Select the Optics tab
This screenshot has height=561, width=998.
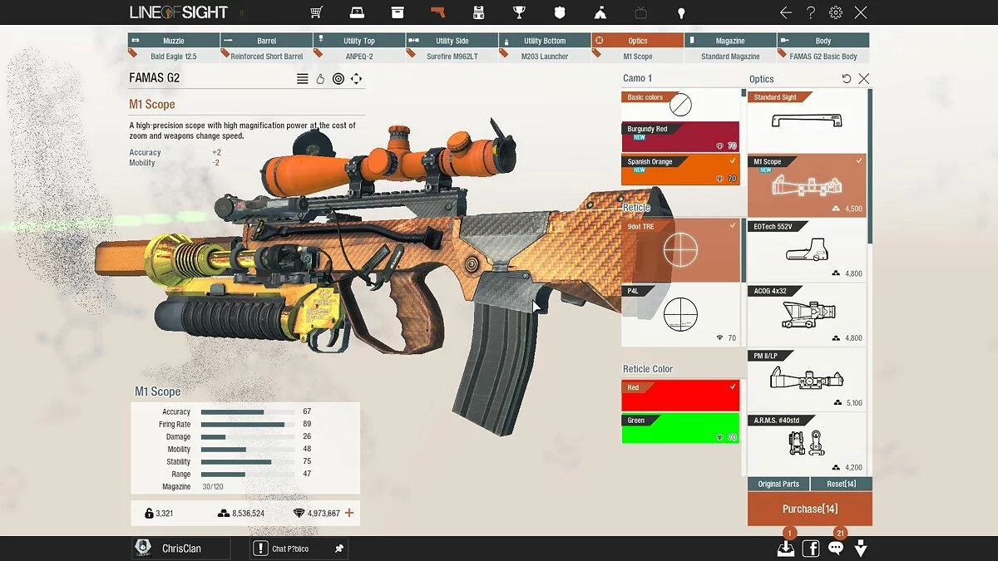pyautogui.click(x=638, y=41)
